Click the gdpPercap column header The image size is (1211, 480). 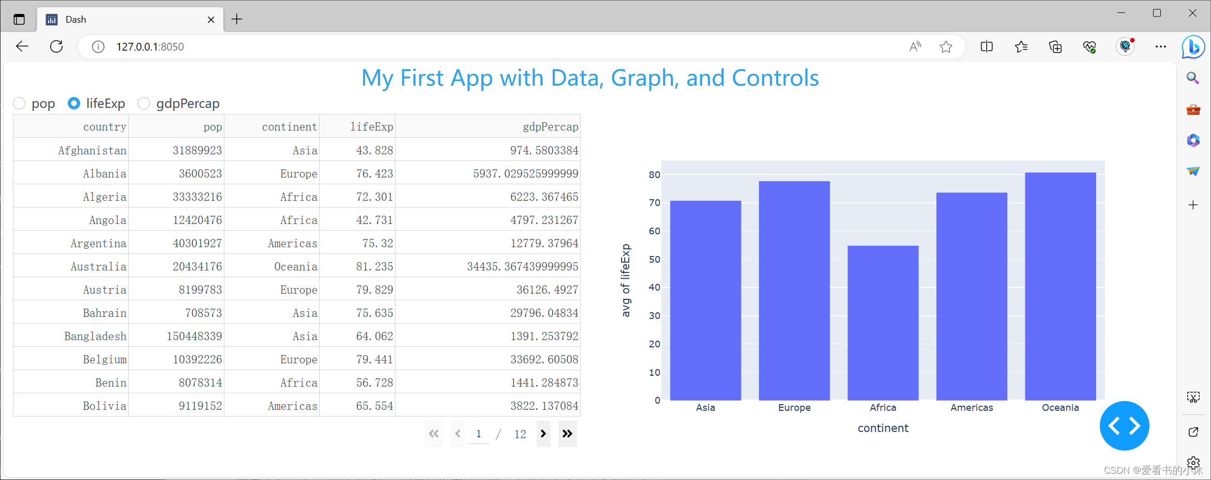pyautogui.click(x=488, y=126)
